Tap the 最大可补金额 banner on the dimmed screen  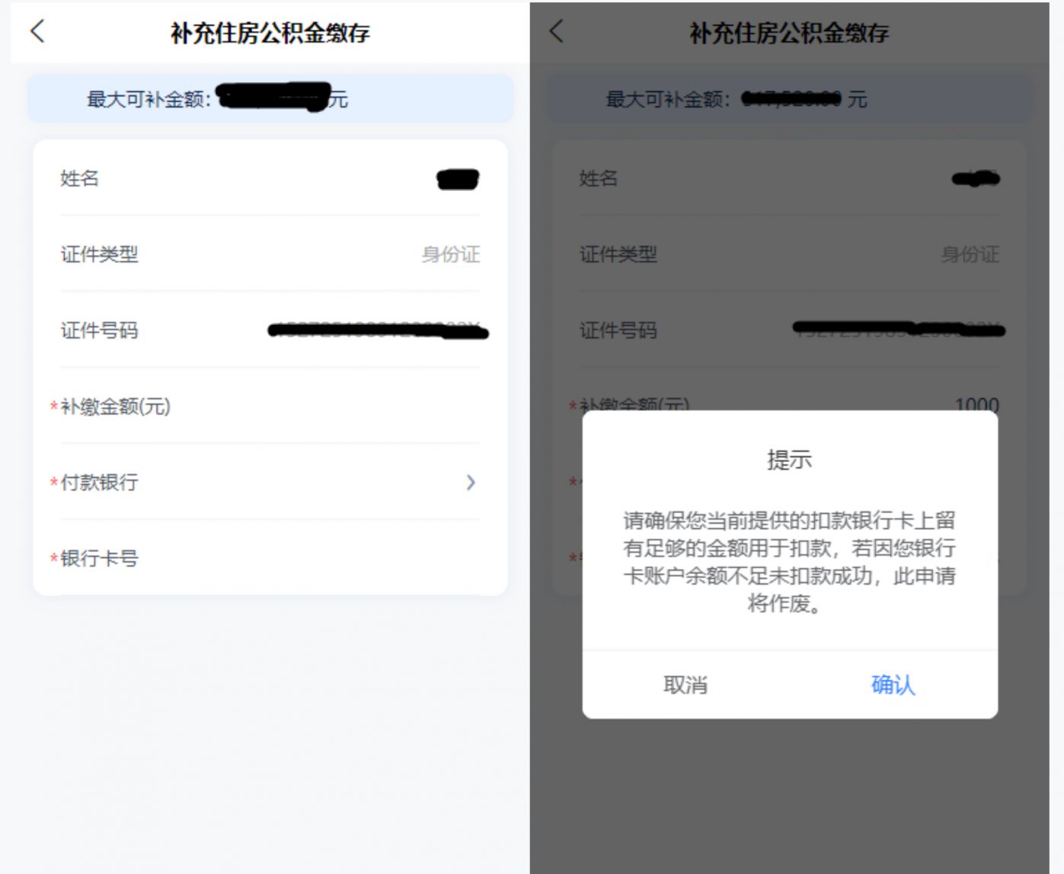coord(789,99)
